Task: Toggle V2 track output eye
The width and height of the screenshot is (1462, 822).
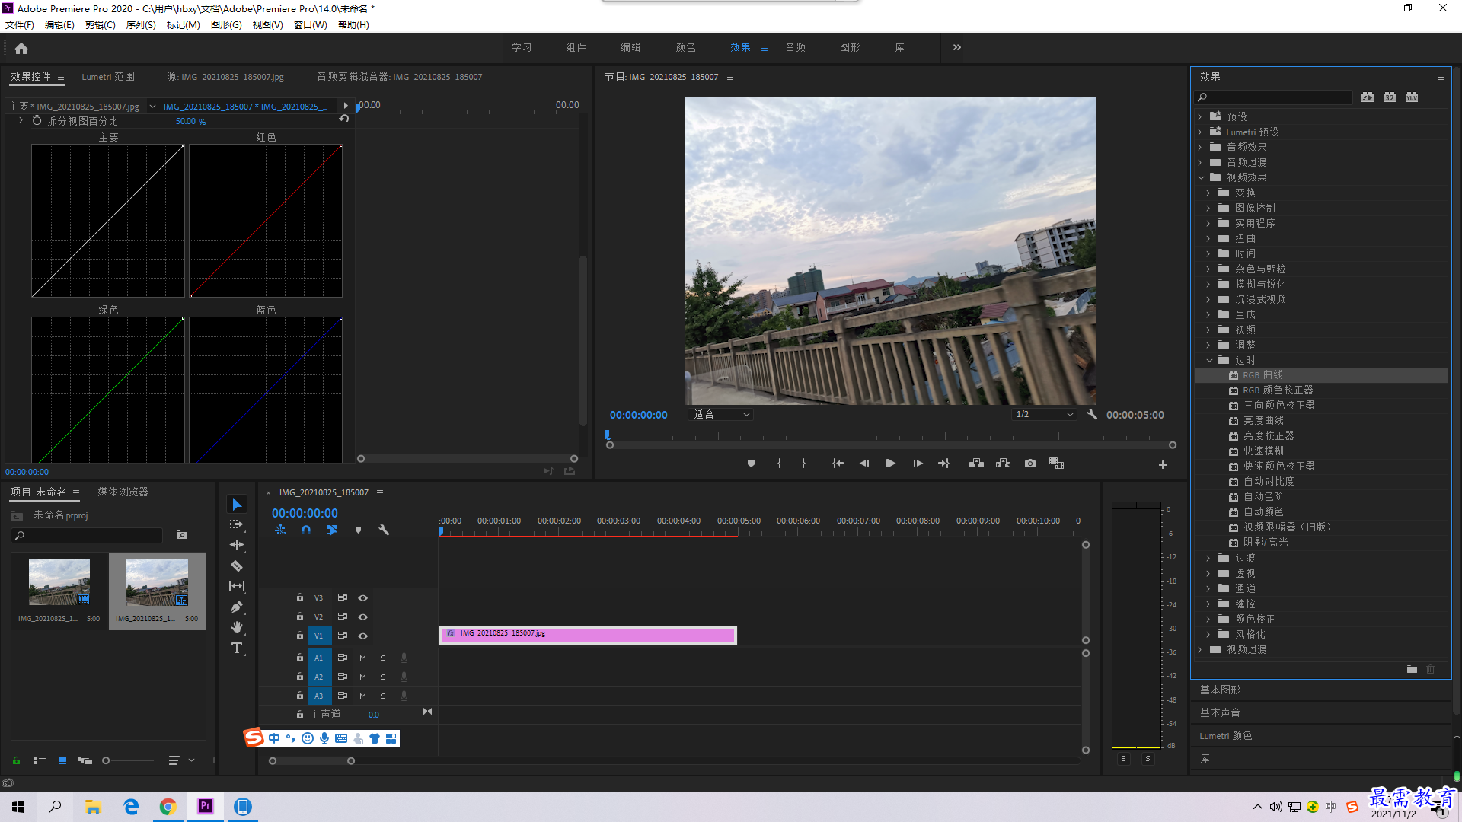Action: (x=363, y=617)
